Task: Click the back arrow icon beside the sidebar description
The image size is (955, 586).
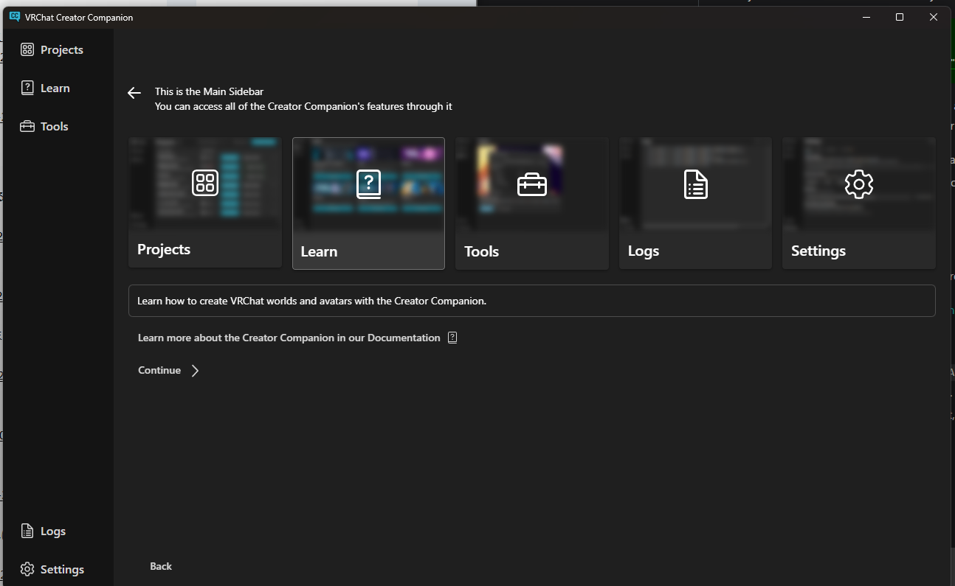Action: [134, 93]
